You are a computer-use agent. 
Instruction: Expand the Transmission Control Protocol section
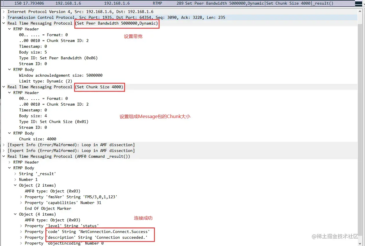tap(3, 17)
